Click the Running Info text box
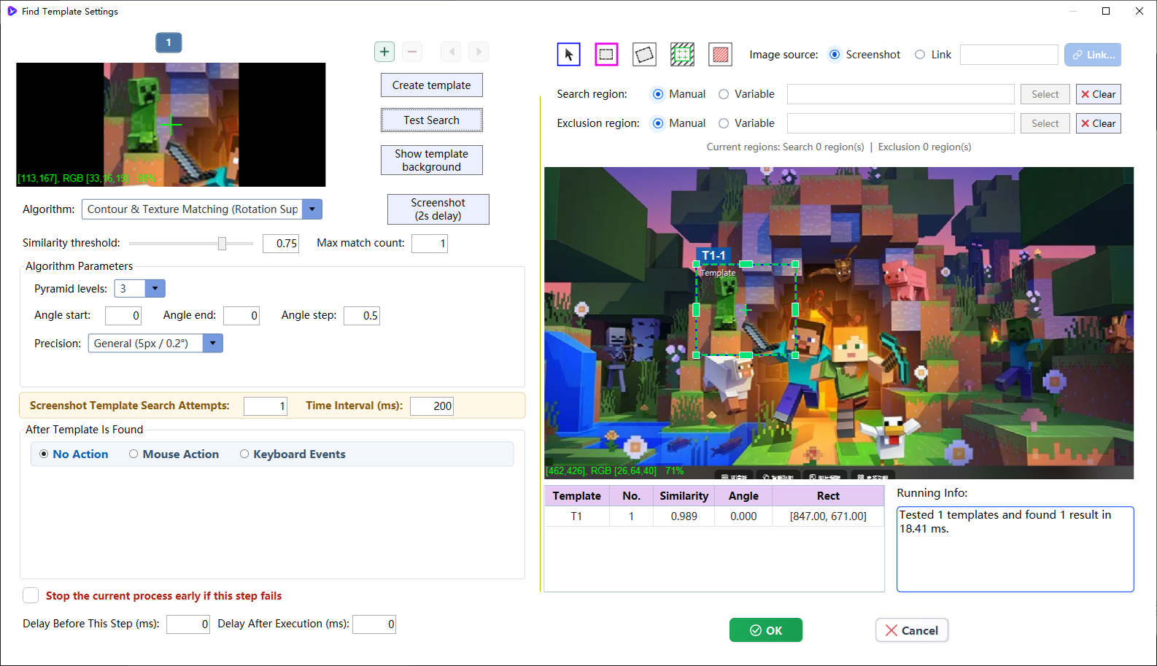This screenshot has width=1157, height=666. [x=1015, y=549]
